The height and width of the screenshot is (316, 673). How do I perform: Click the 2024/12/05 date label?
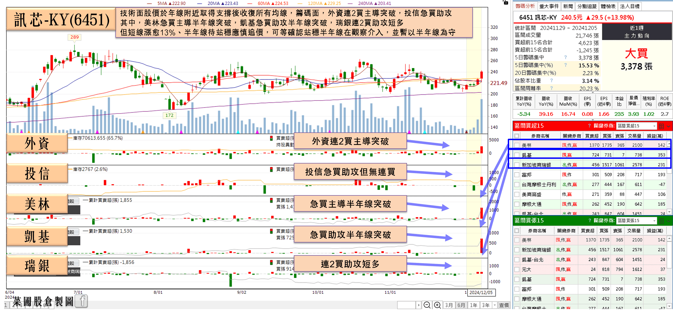481,292
